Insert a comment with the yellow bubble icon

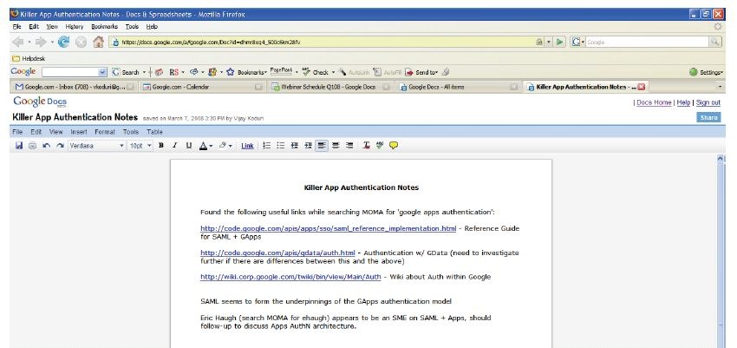(394, 146)
